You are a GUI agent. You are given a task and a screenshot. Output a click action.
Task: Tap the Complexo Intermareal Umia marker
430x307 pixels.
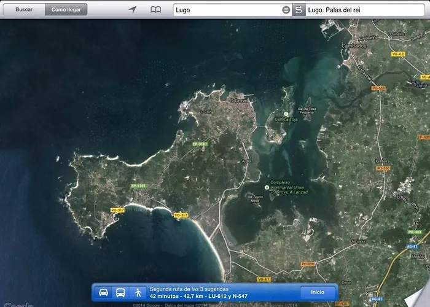tap(267, 187)
